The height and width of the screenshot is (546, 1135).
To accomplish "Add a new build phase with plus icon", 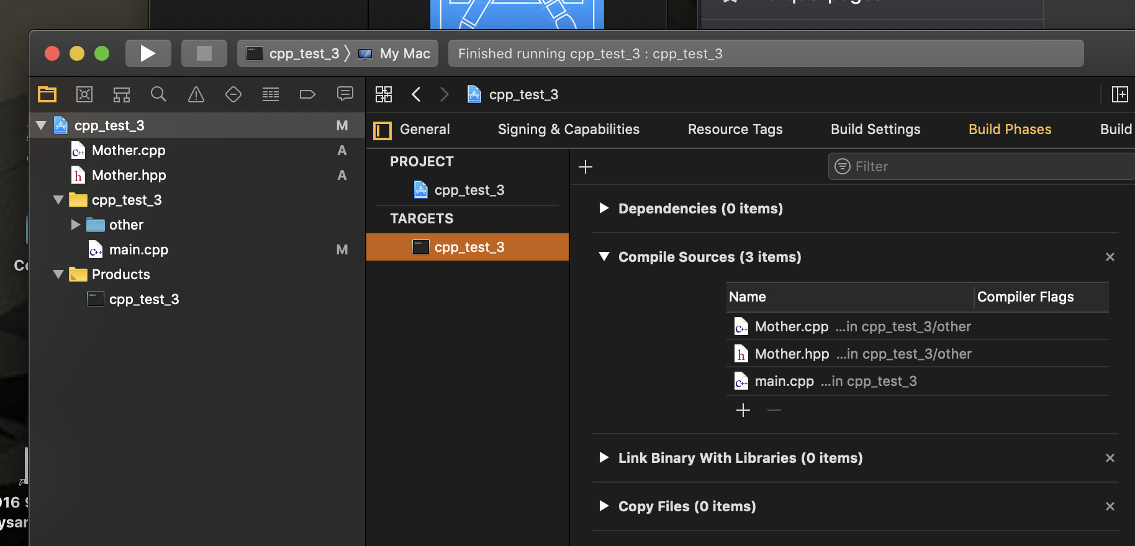I will [x=586, y=167].
